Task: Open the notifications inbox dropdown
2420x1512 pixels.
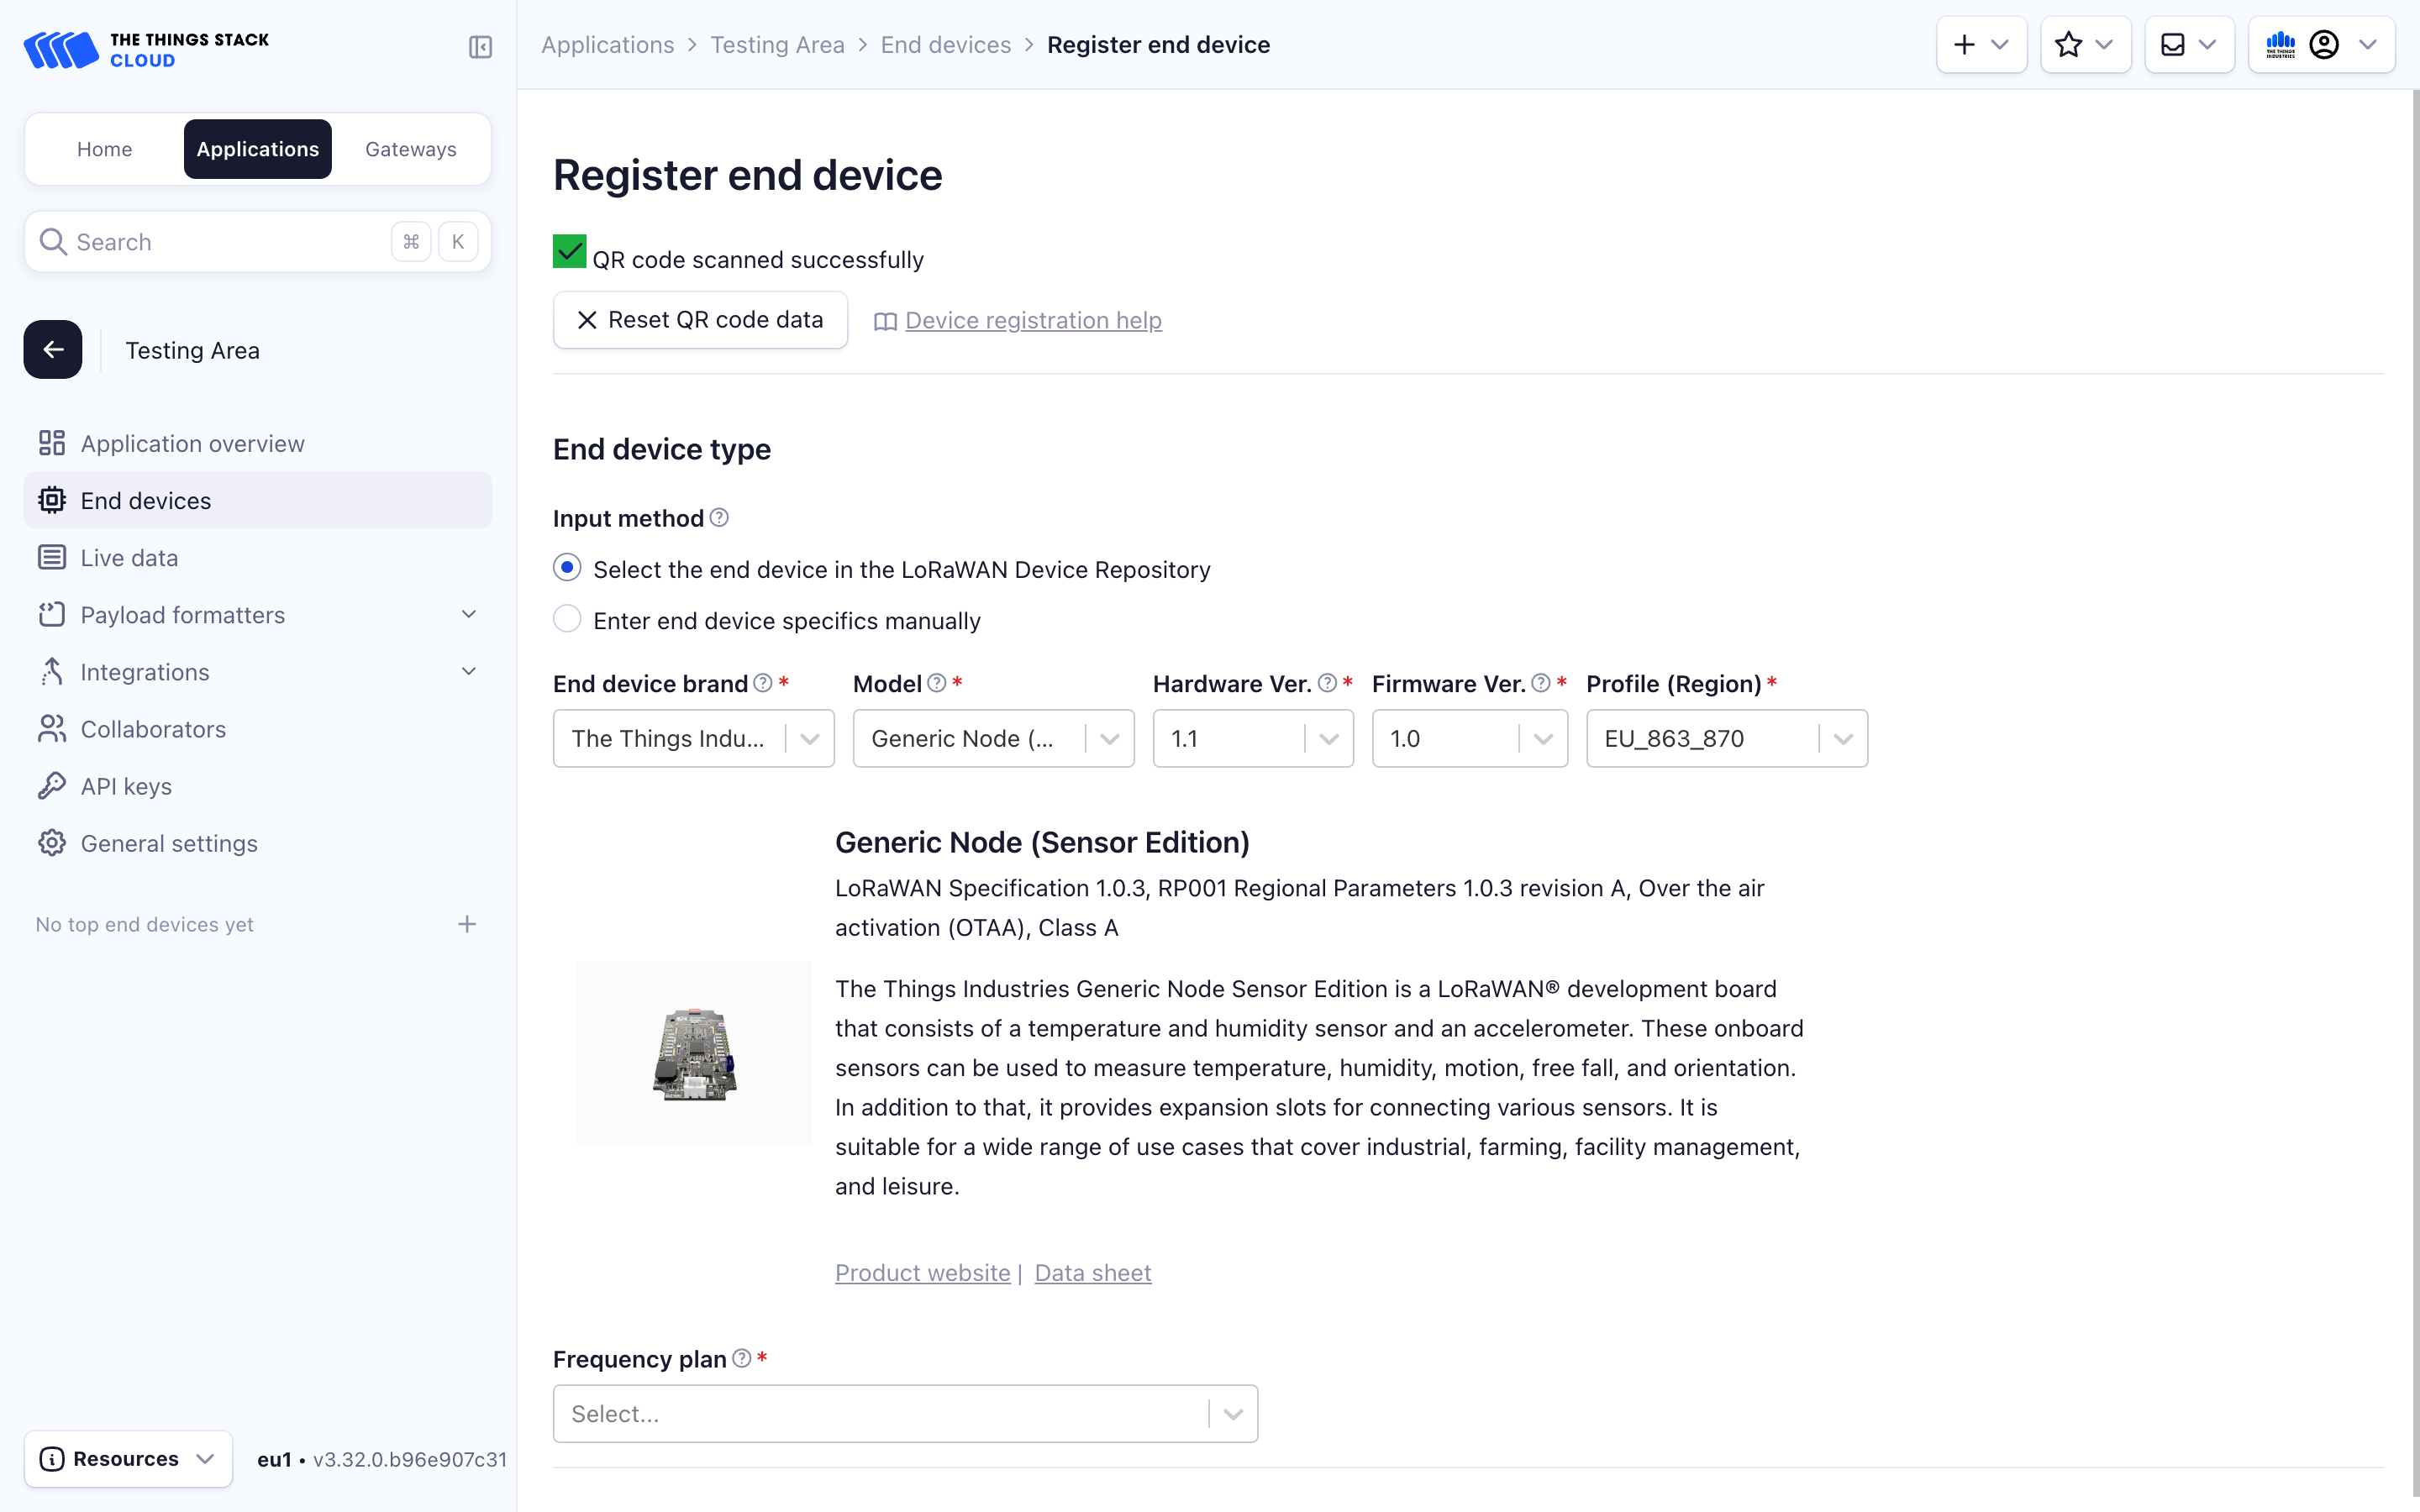Action: click(x=2189, y=44)
